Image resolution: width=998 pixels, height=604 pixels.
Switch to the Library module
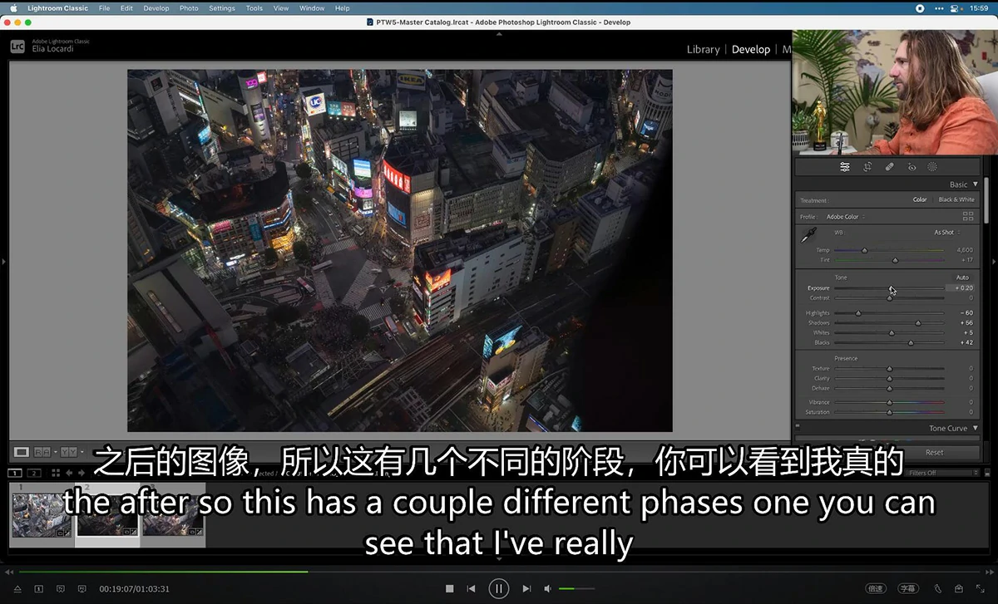pyautogui.click(x=703, y=50)
